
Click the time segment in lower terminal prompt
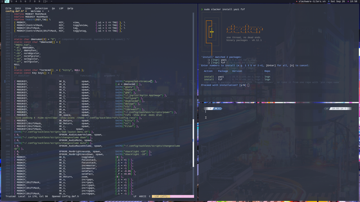pos(340,108)
